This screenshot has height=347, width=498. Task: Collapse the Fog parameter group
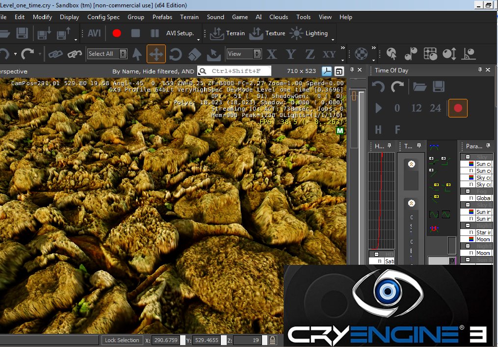tap(468, 191)
